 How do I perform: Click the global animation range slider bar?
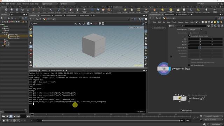(x=111, y=121)
